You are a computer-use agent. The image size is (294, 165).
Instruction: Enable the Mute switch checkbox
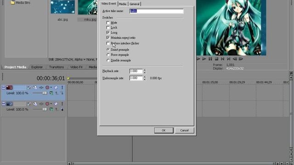(108, 22)
